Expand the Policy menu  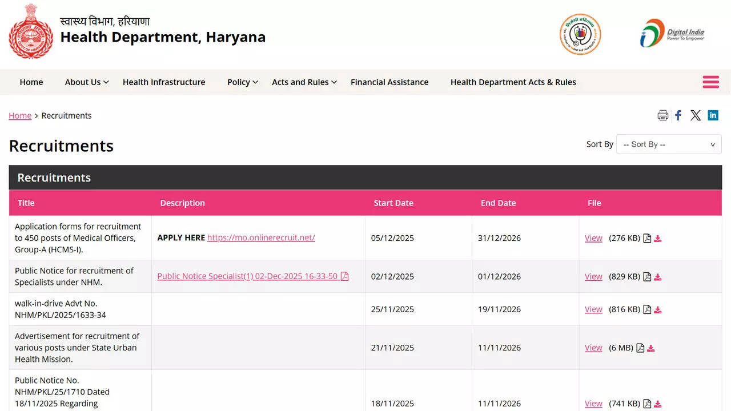242,82
